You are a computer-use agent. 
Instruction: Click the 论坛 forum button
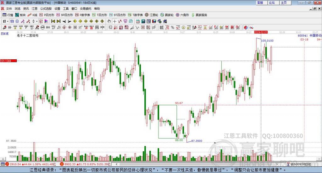274,3
